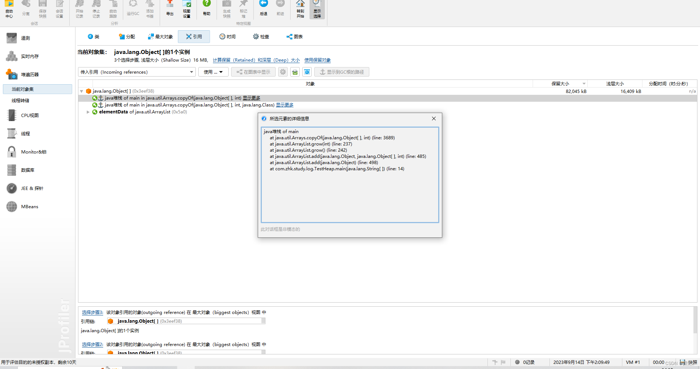Click the 使用保留对象 link
The height and width of the screenshot is (369, 700).
[x=318, y=60]
